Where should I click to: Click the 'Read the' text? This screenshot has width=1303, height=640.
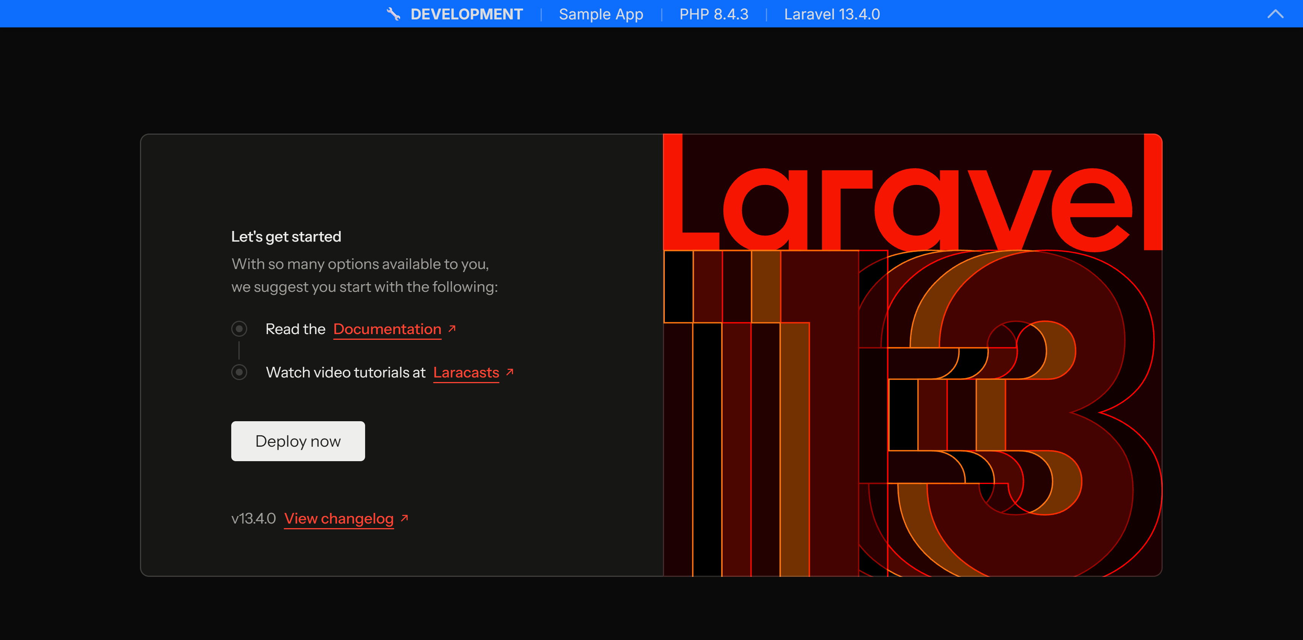(x=296, y=329)
